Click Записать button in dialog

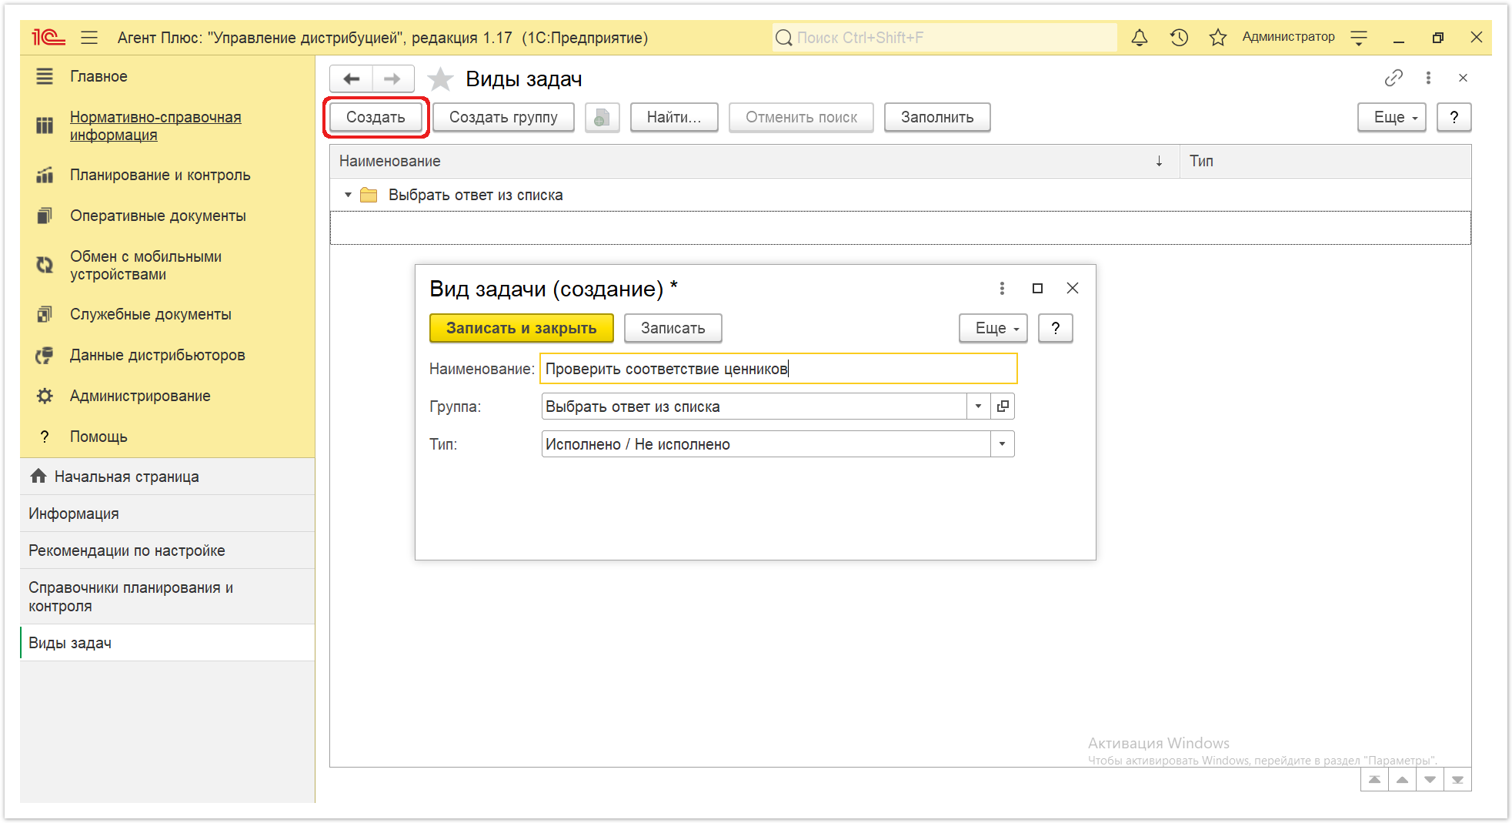673,328
